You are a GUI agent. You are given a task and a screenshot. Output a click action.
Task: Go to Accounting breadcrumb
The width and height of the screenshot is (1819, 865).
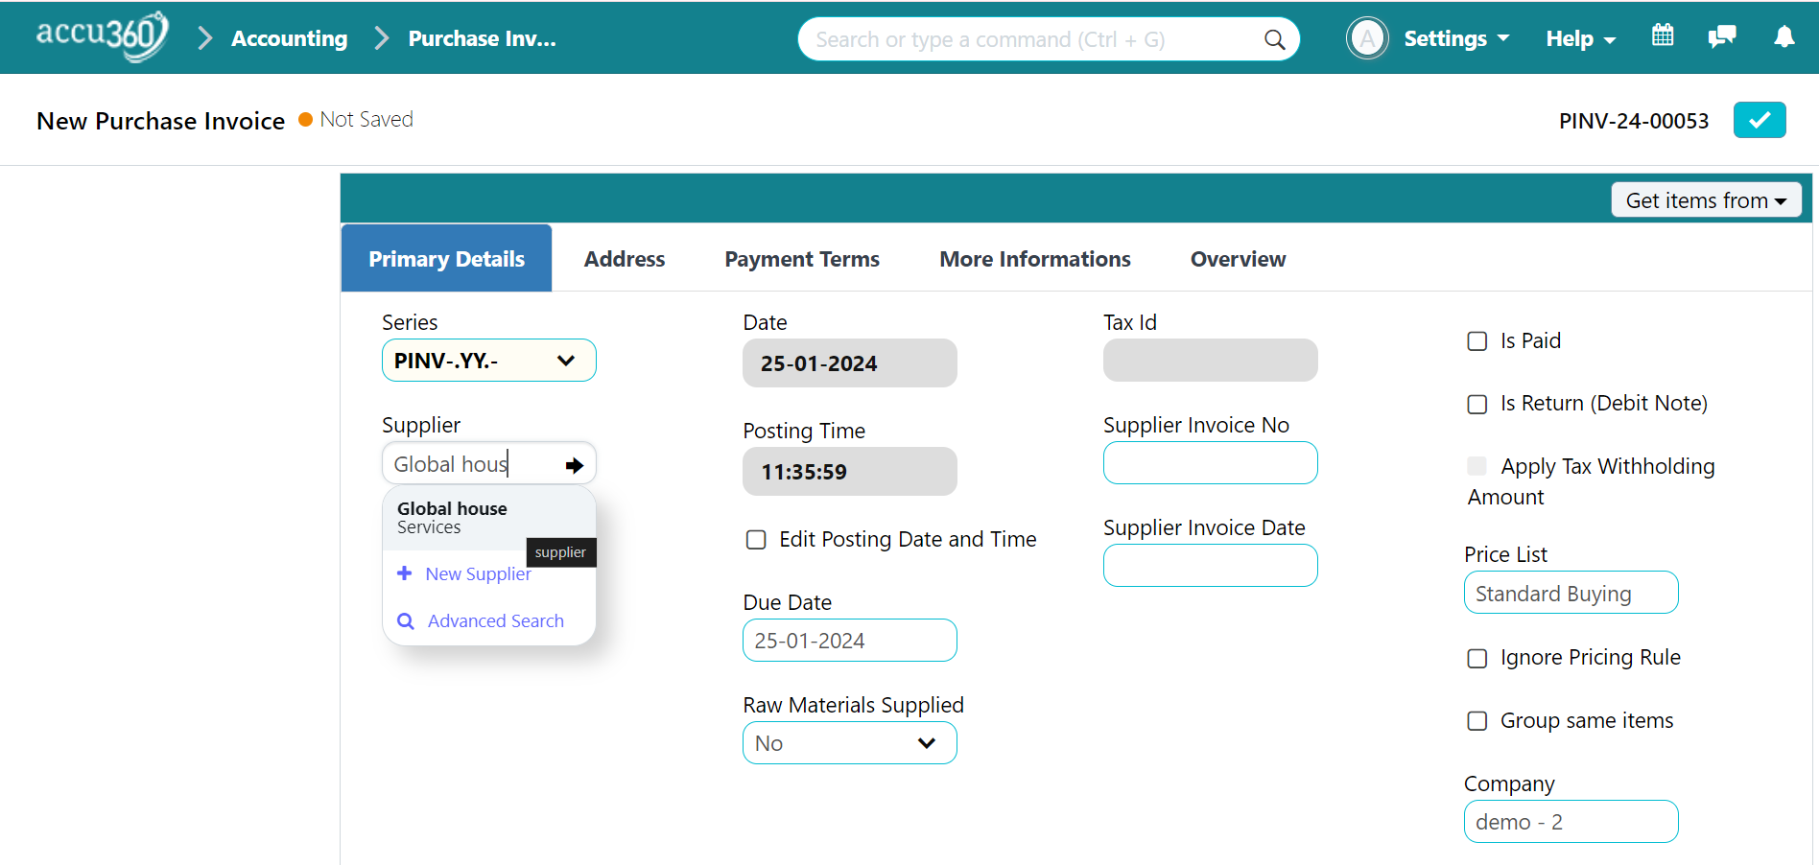[x=290, y=38]
